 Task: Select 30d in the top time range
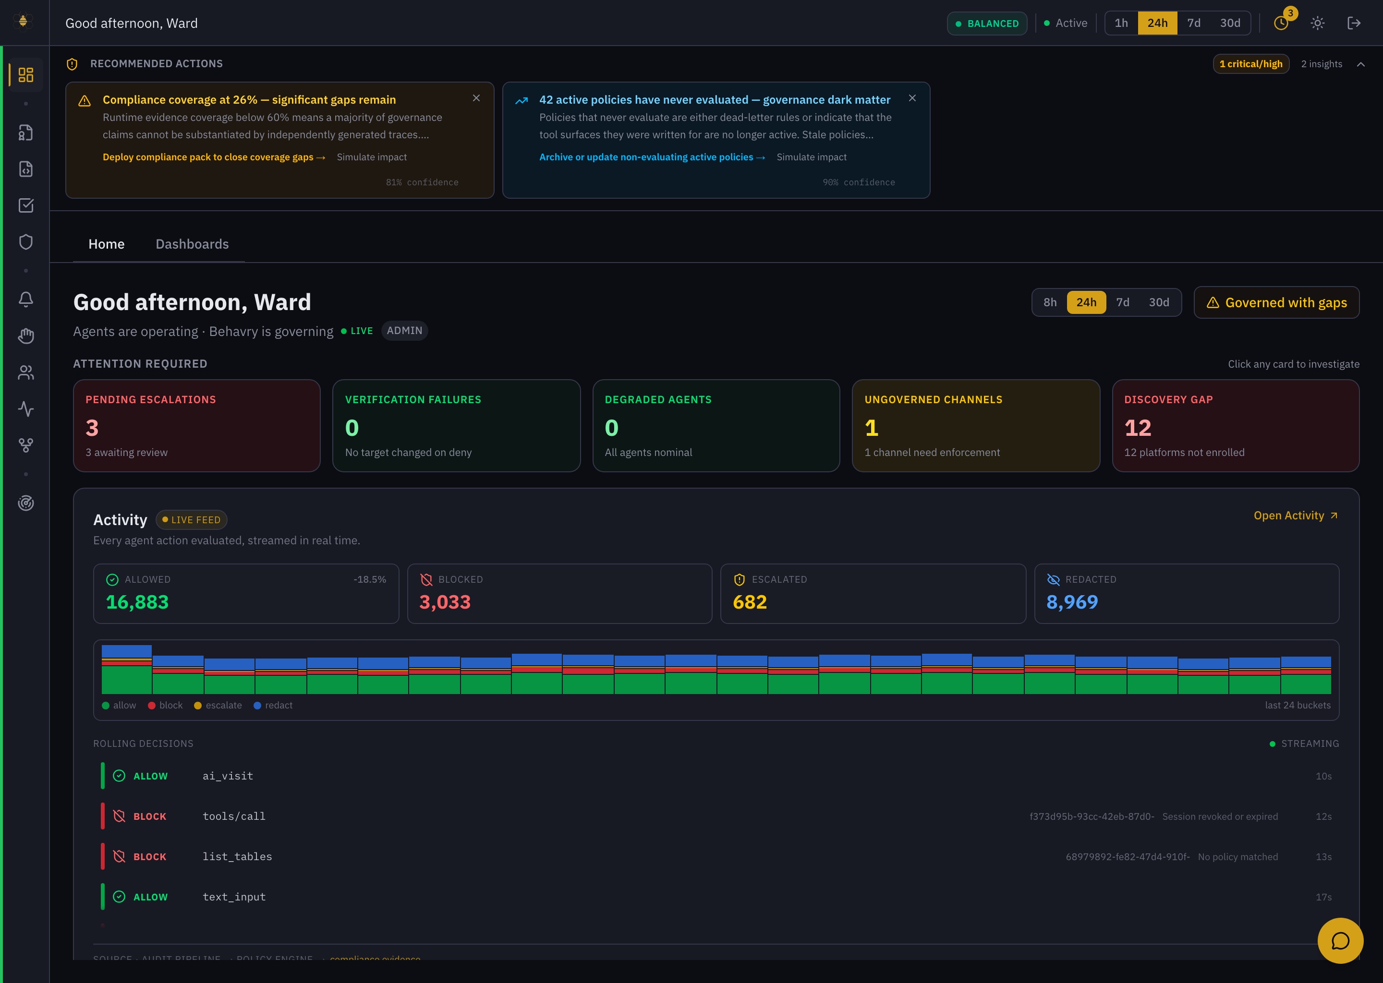coord(1230,23)
